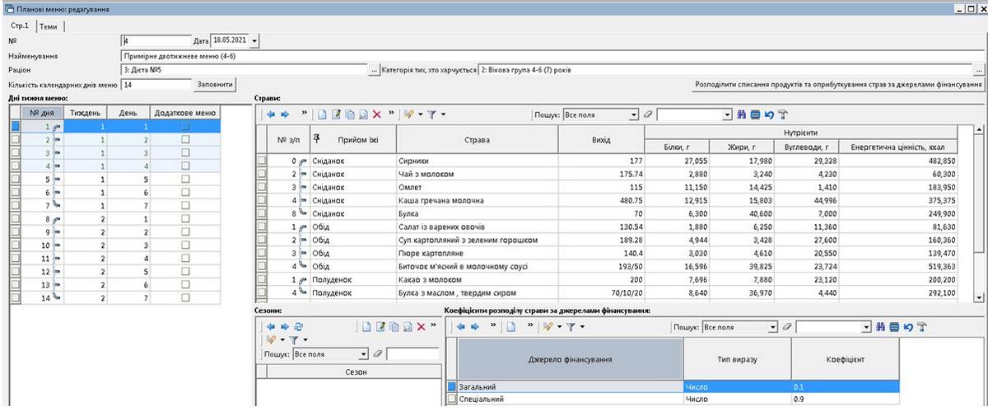Open the filter funnel dropdown arrow in Страви toolbar
Image resolution: width=988 pixels, height=411 pixels.
pos(444,115)
